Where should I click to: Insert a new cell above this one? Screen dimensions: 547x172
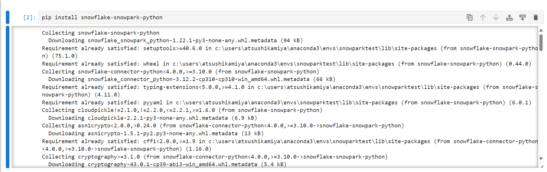[x=509, y=17]
